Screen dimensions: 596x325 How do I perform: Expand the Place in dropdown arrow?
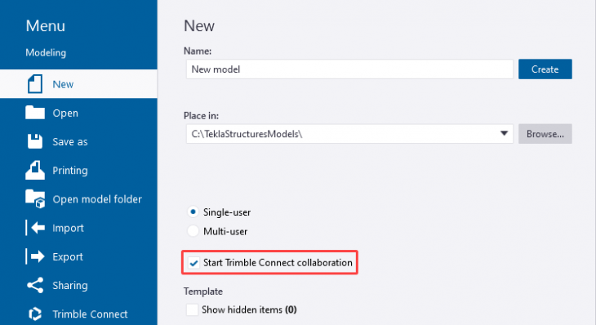coord(504,133)
